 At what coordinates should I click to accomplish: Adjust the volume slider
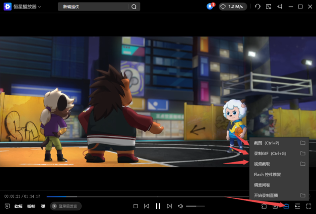coord(195,206)
